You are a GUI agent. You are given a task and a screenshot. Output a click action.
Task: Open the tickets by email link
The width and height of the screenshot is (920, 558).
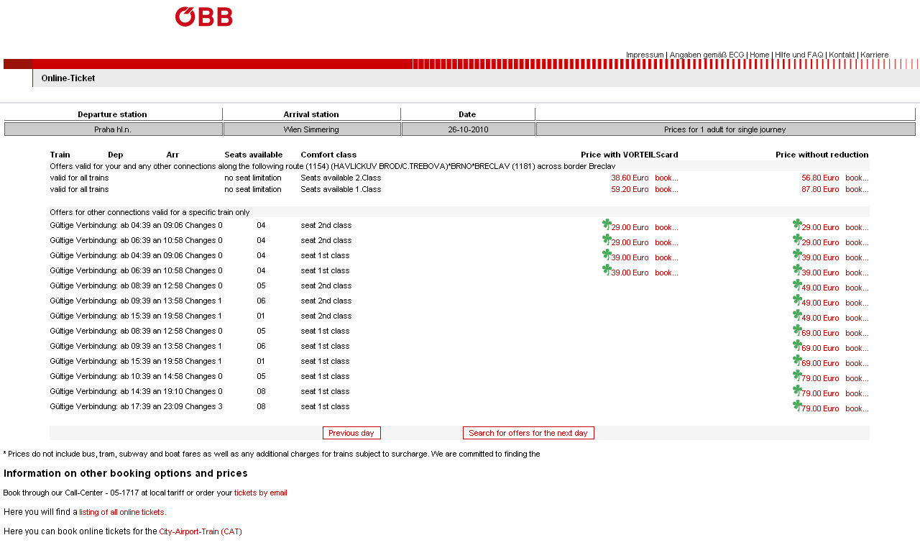point(260,493)
